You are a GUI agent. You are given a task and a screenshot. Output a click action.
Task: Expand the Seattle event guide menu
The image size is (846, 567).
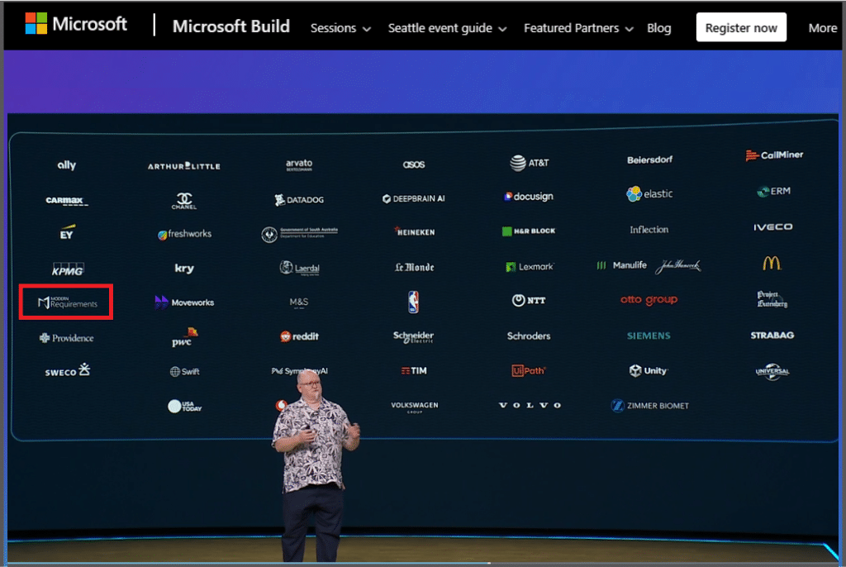coord(447,28)
